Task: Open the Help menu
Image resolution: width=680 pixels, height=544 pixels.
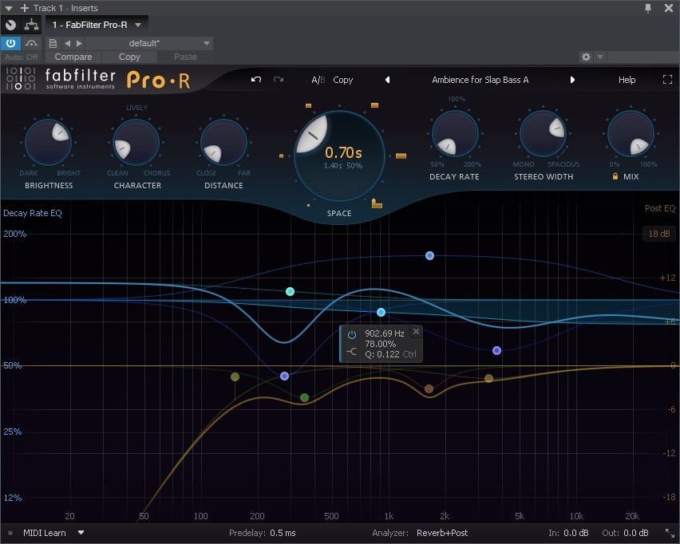Action: click(627, 80)
